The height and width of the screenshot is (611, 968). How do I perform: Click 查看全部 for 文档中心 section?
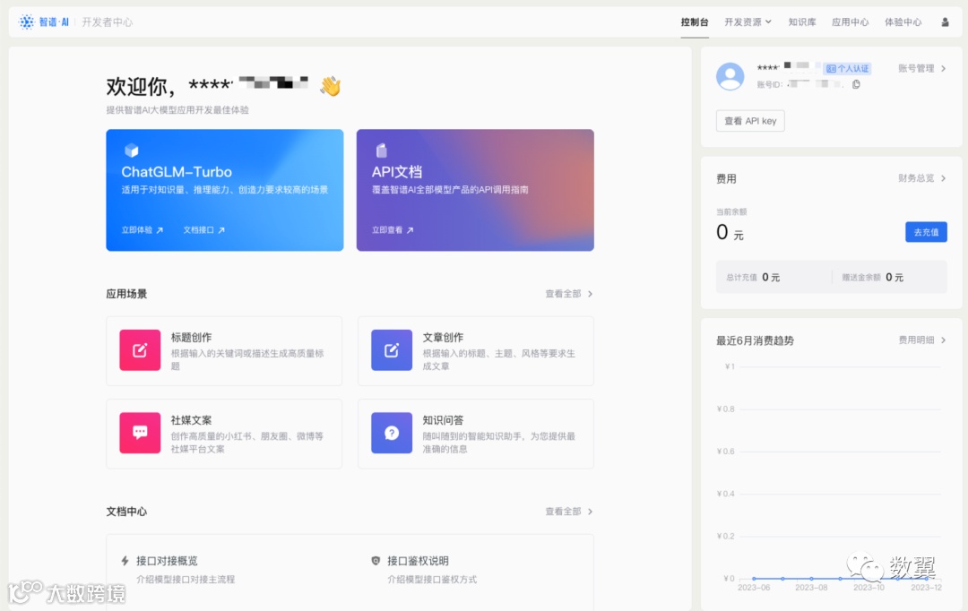click(x=568, y=512)
